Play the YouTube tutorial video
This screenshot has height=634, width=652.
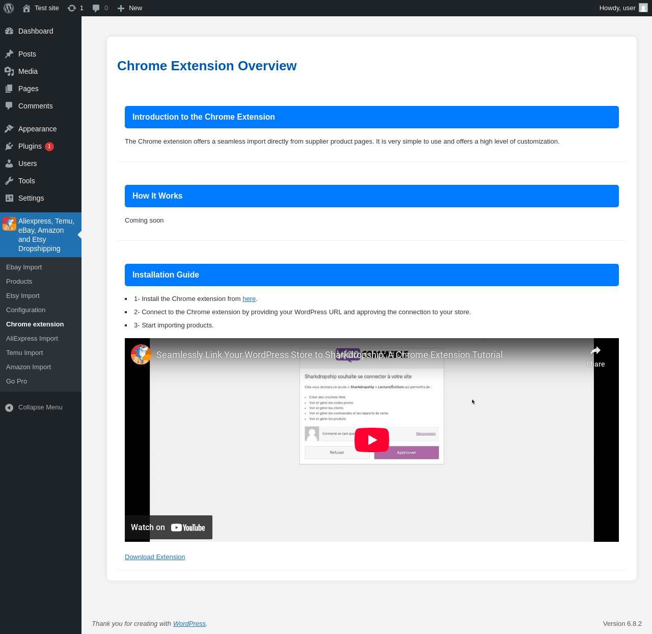coord(372,440)
